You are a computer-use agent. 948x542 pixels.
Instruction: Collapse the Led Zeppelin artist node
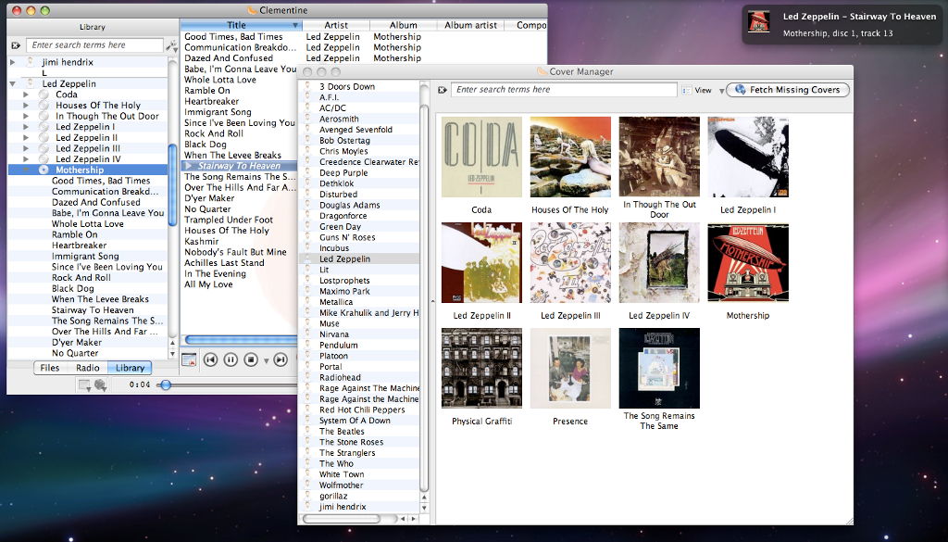click(x=13, y=84)
